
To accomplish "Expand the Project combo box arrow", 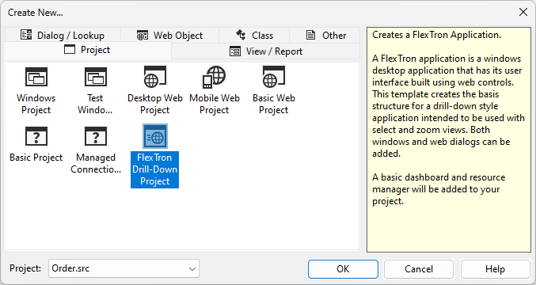I will click(x=192, y=269).
